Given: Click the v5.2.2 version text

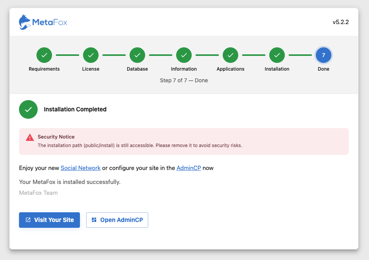Looking at the screenshot, I should click(340, 22).
